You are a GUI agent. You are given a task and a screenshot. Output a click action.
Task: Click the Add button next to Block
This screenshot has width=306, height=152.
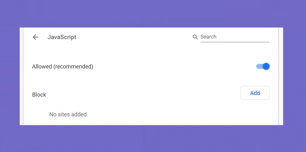pyautogui.click(x=255, y=93)
